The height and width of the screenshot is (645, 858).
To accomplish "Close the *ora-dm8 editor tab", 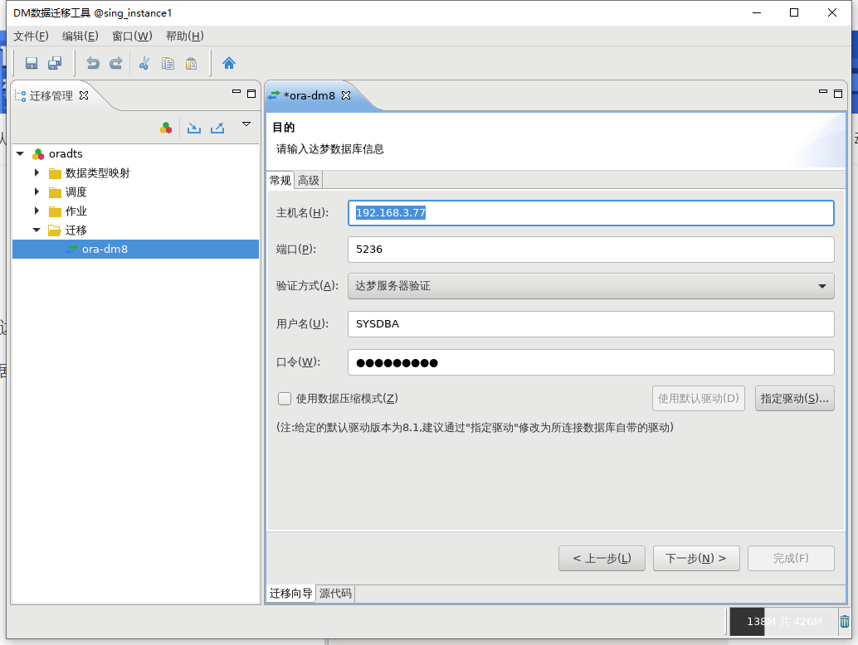I will [346, 95].
